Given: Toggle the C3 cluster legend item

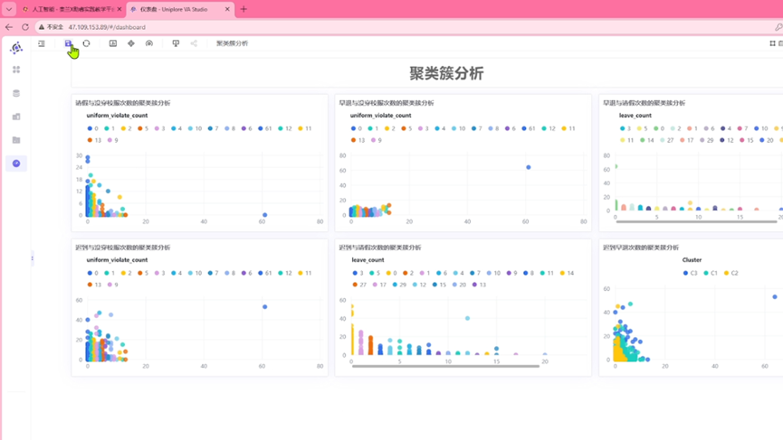Looking at the screenshot, I should [x=690, y=273].
